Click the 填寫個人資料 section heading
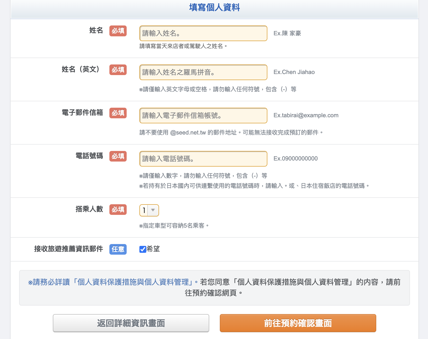428x339 pixels. pos(215,7)
